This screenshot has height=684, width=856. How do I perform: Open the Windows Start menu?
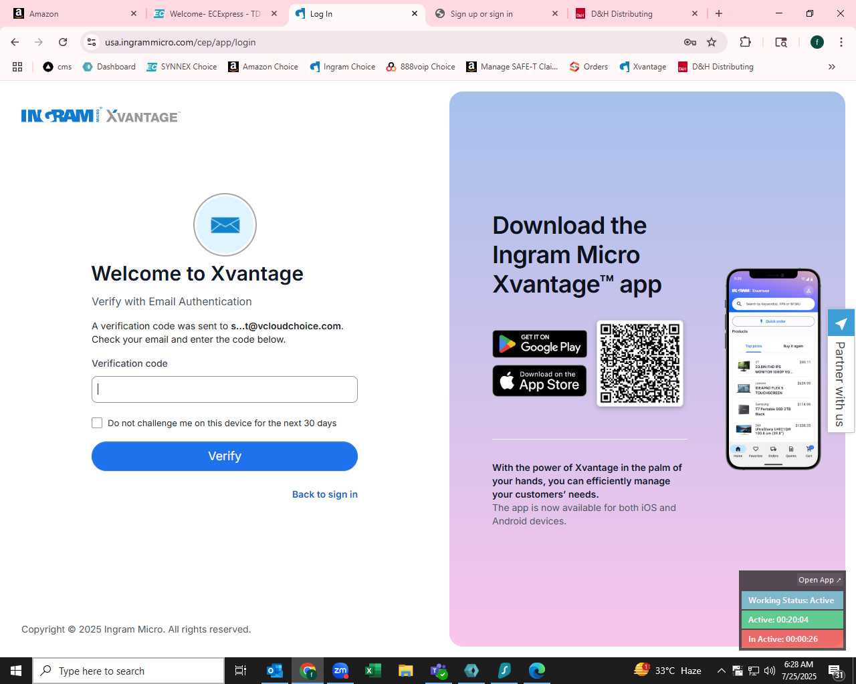[x=16, y=671]
